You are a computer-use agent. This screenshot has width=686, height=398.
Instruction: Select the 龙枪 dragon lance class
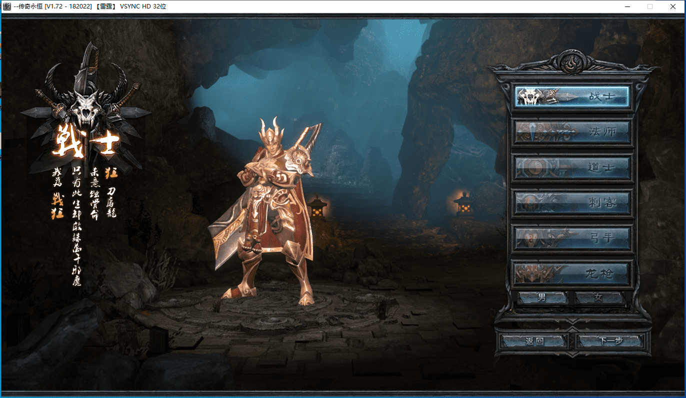point(572,273)
